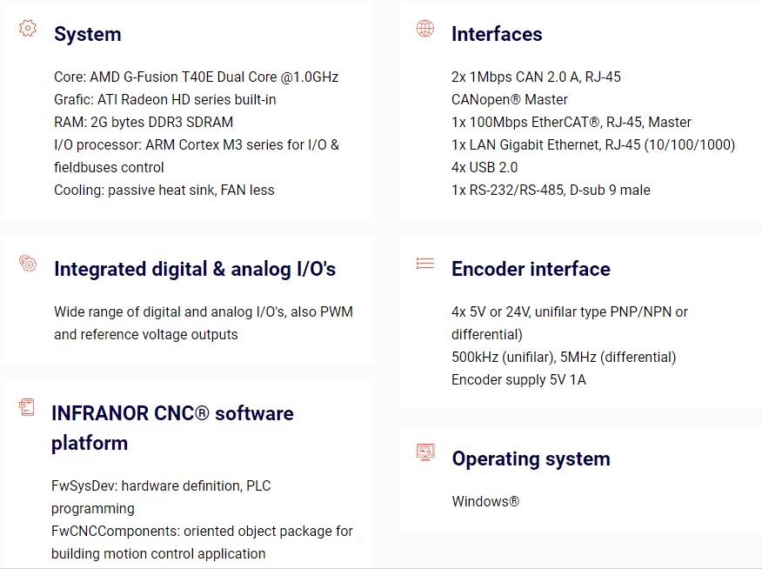Viewport: 762px width, 569px height.
Task: Click the list icon beside Encoder interface
Action: click(425, 264)
